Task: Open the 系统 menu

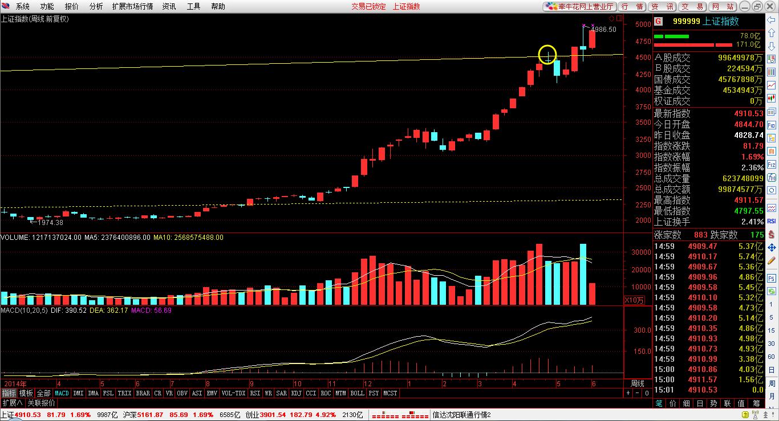Action: coord(23,6)
